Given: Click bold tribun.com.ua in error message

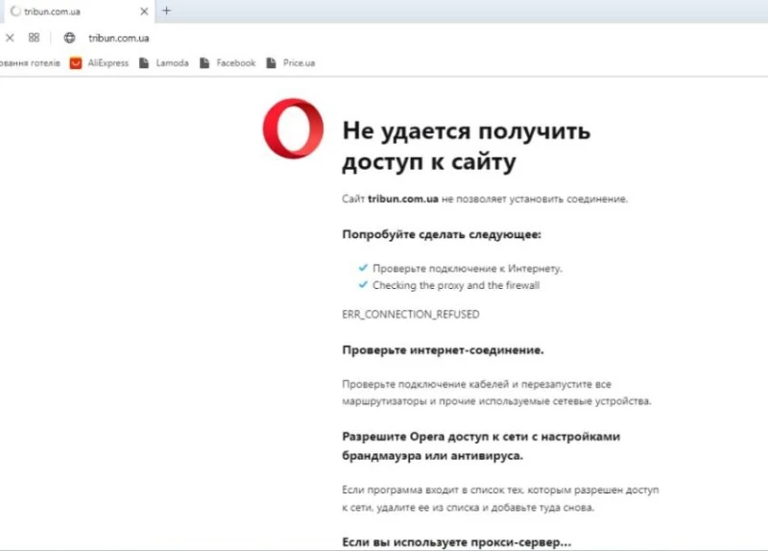Looking at the screenshot, I should tap(403, 199).
